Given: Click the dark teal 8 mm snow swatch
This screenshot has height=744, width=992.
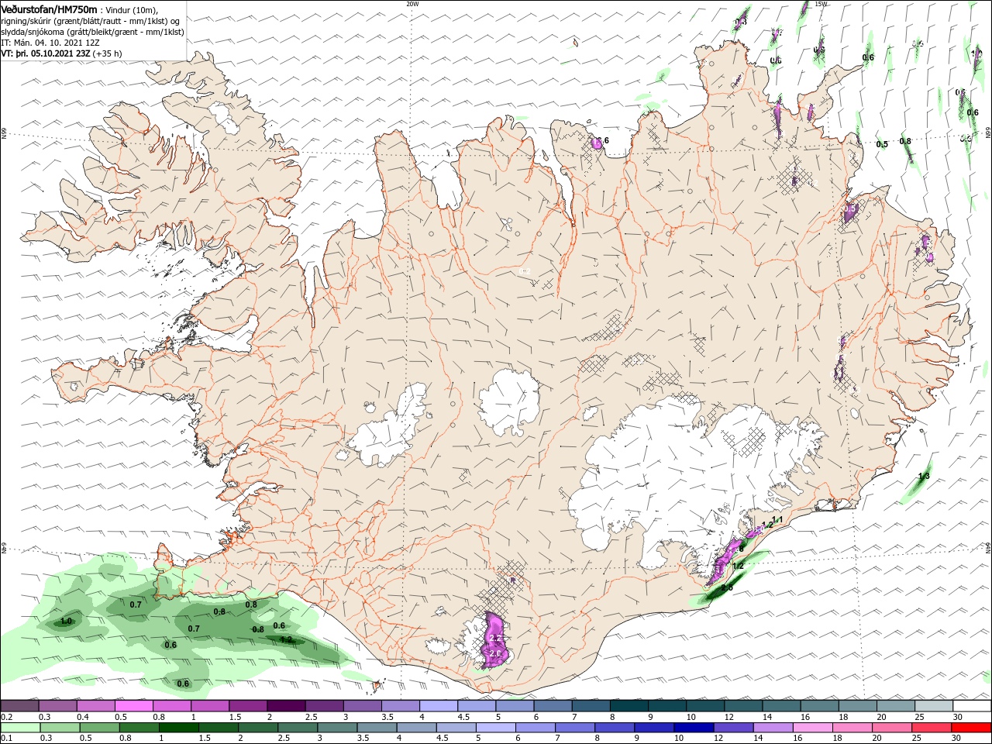Looking at the screenshot, I should point(629,706).
